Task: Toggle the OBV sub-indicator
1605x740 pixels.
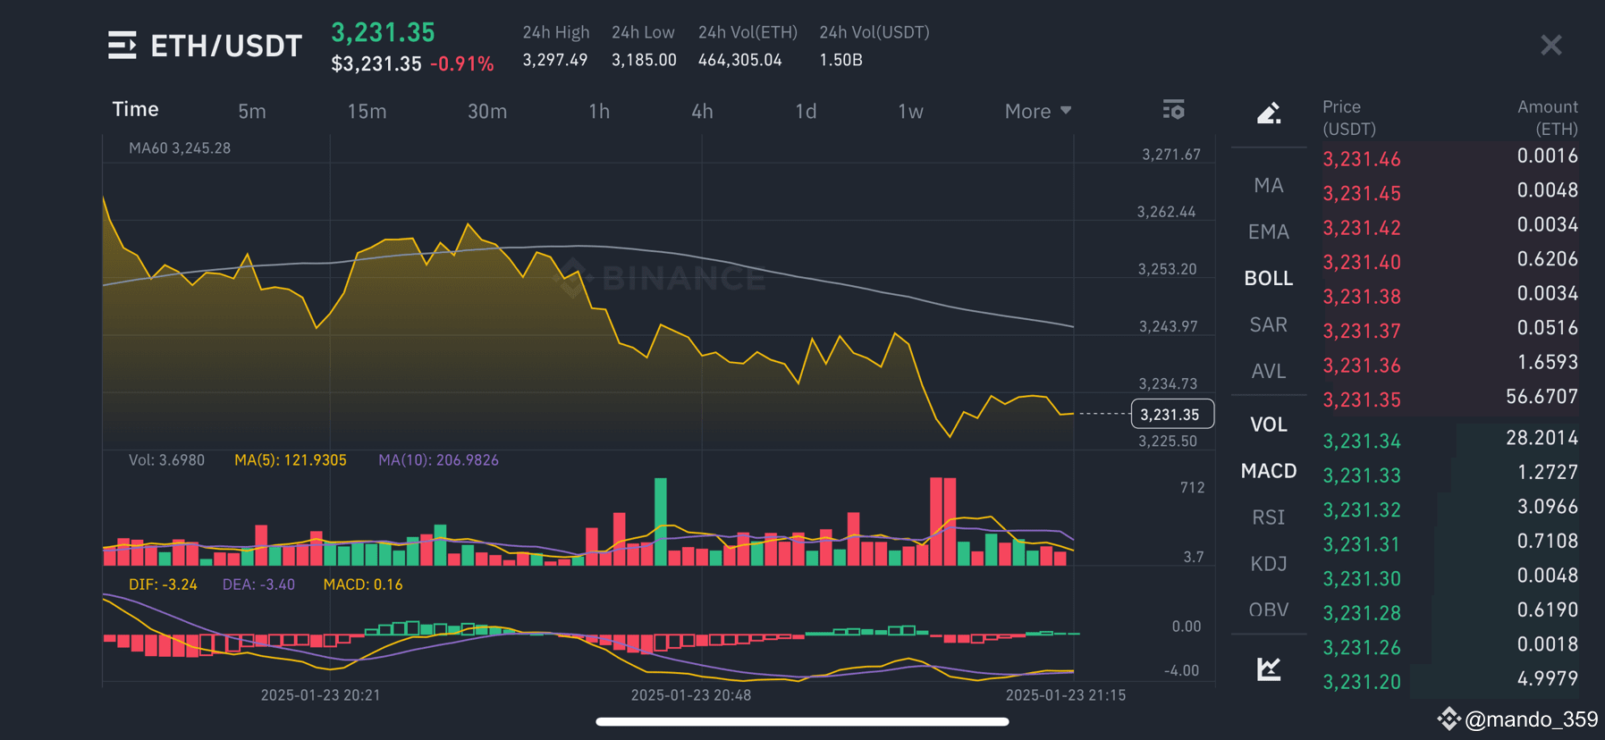Action: (x=1269, y=610)
